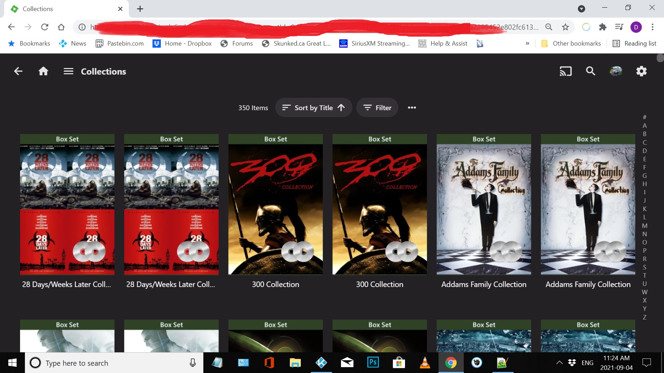The image size is (664, 373).
Task: Expand hidden bookmarks with double chevron
Action: click(527, 44)
